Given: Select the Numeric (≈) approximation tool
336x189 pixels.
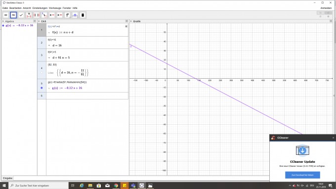Looking at the screenshot, I should coord(13,15).
